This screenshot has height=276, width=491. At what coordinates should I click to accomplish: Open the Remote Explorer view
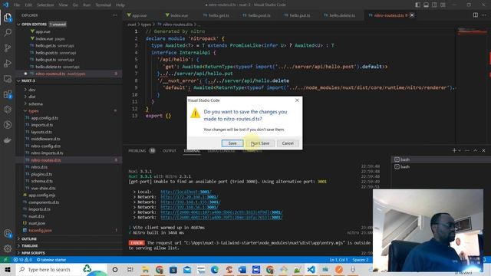coord(8,79)
